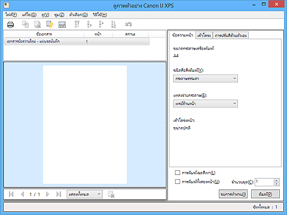
Task: Click the application icon in the title bar
Action: click(7, 5)
